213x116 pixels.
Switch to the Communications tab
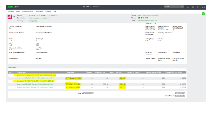coord(28,12)
